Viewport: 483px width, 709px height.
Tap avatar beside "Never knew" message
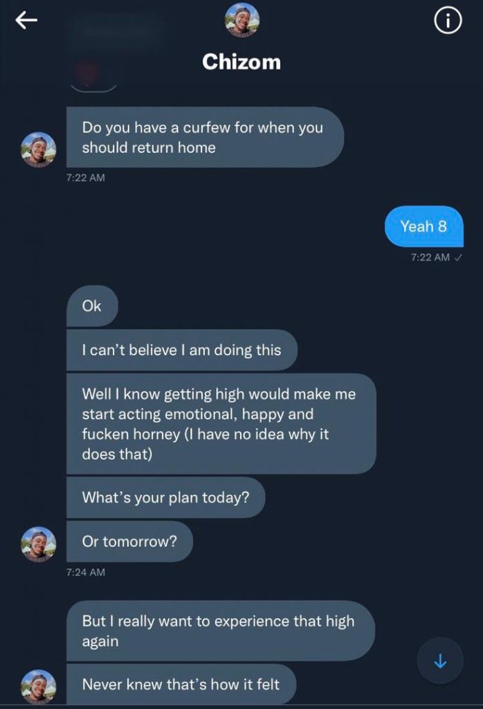38,686
